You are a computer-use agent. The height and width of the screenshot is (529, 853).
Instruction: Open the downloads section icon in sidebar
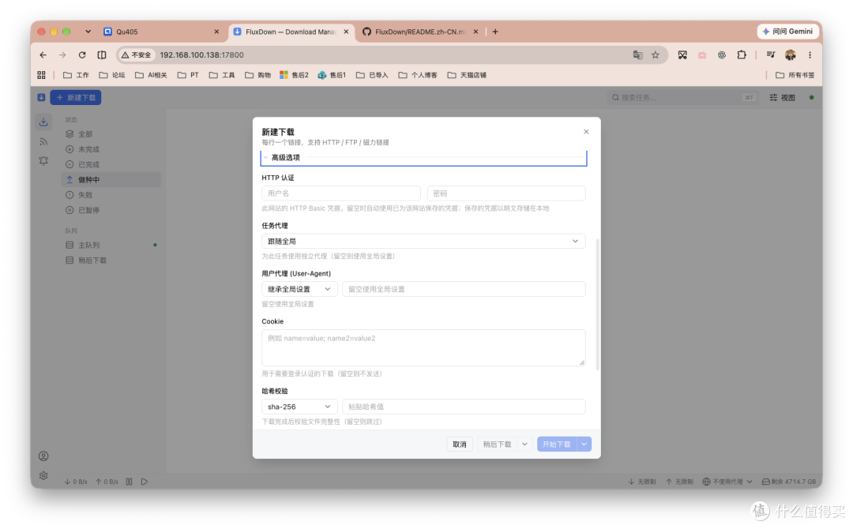43,122
